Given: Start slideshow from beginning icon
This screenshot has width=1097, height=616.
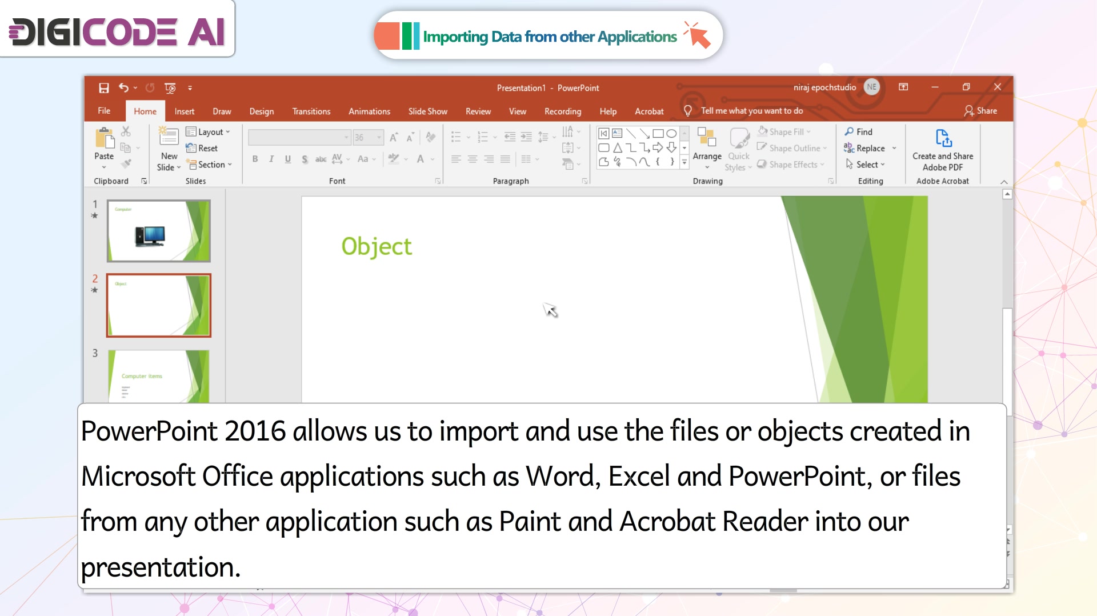Looking at the screenshot, I should point(170,88).
